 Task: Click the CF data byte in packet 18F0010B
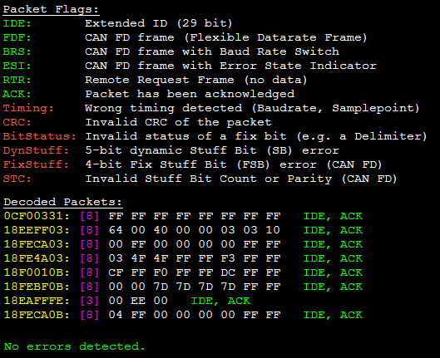pos(116,272)
